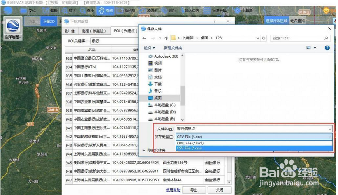Select 文档 in the navigation pane

pos(155,77)
